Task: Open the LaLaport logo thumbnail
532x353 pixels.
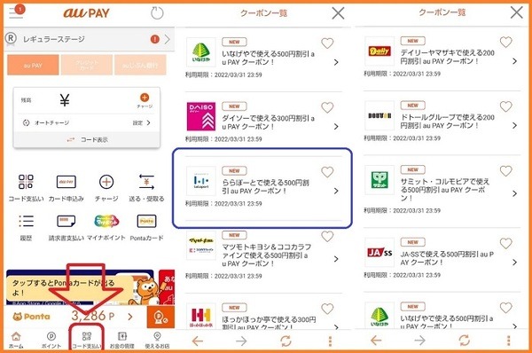Action: coord(201,181)
